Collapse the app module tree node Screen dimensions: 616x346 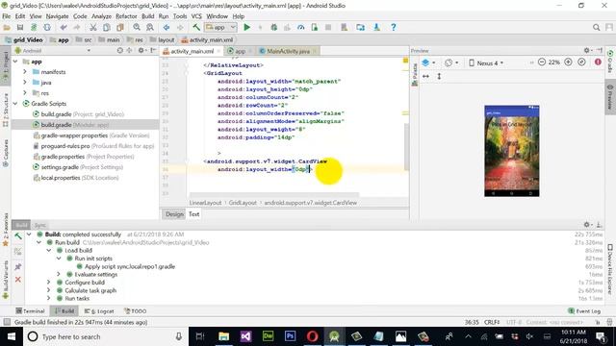pyautogui.click(x=15, y=62)
